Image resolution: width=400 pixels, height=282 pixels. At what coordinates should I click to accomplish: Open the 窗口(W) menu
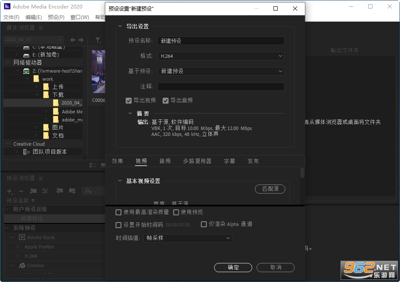(79, 17)
